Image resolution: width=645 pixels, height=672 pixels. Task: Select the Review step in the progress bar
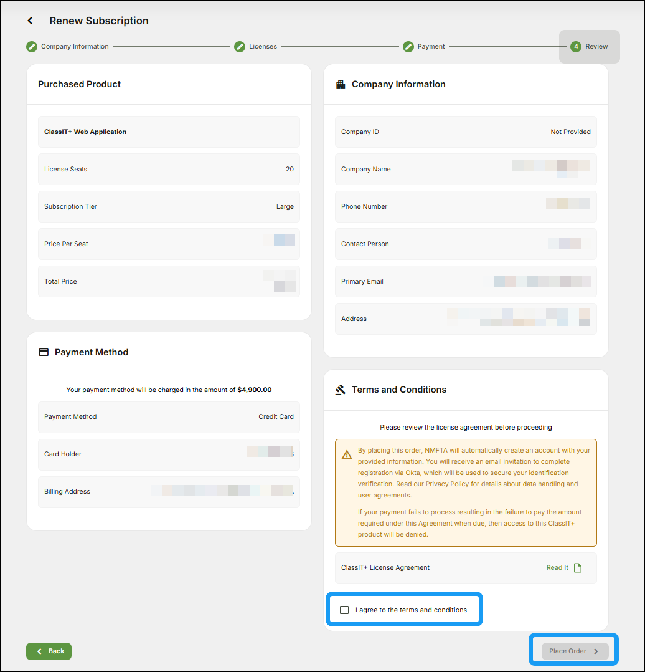[x=589, y=46]
